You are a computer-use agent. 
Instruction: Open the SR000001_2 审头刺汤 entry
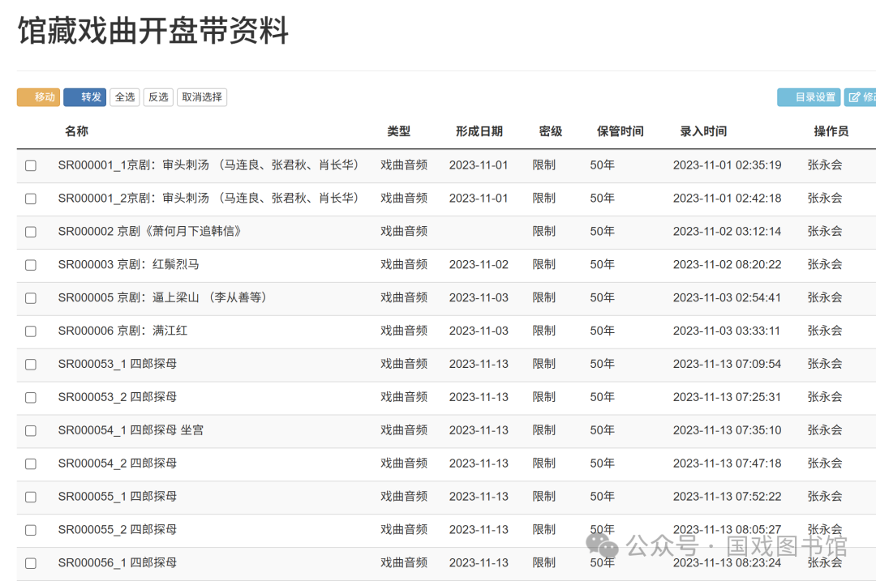click(x=208, y=198)
